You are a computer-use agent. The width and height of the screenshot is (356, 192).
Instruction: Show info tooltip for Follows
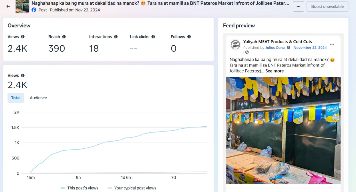click(x=189, y=37)
